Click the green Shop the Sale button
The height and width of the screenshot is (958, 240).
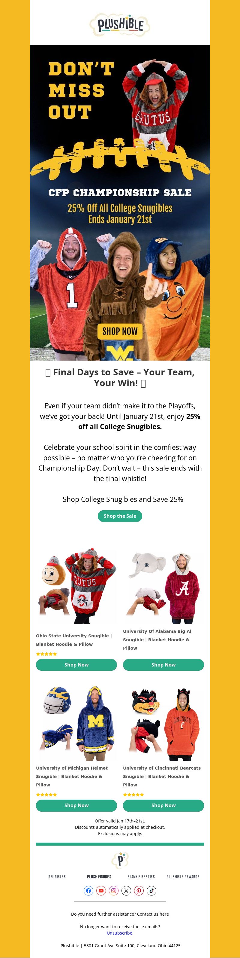(x=120, y=516)
